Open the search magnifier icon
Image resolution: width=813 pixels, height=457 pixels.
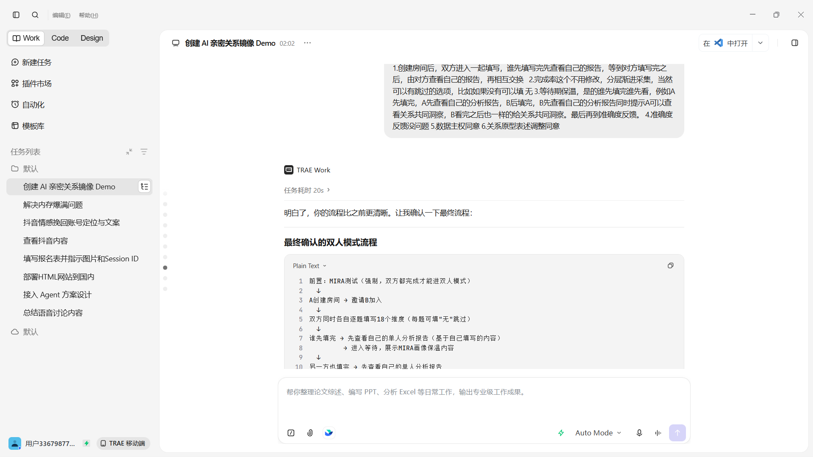coord(35,15)
